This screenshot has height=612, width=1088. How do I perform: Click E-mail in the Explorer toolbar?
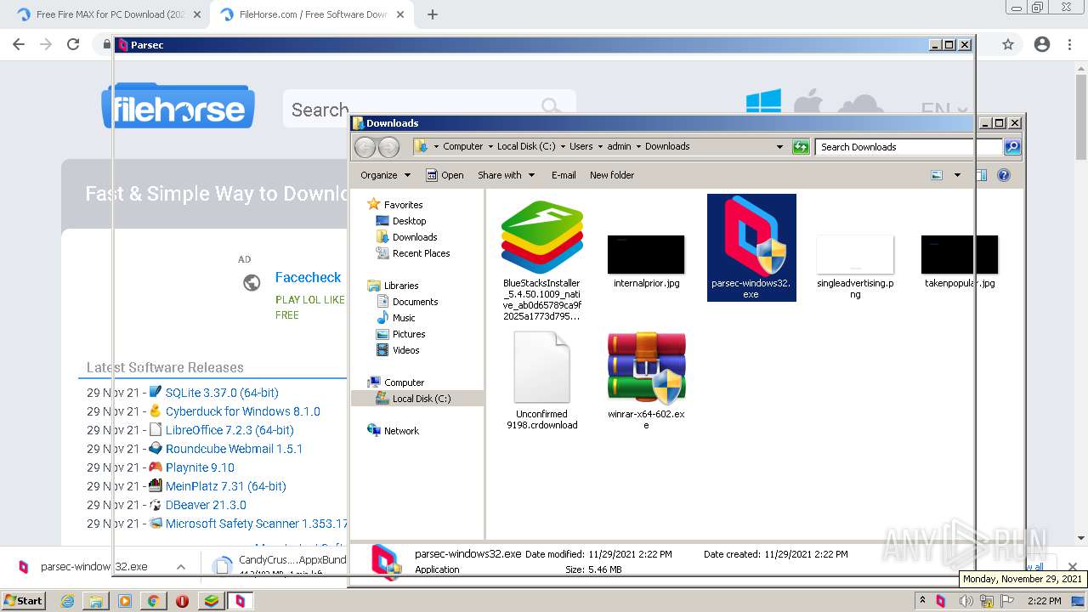(x=564, y=175)
